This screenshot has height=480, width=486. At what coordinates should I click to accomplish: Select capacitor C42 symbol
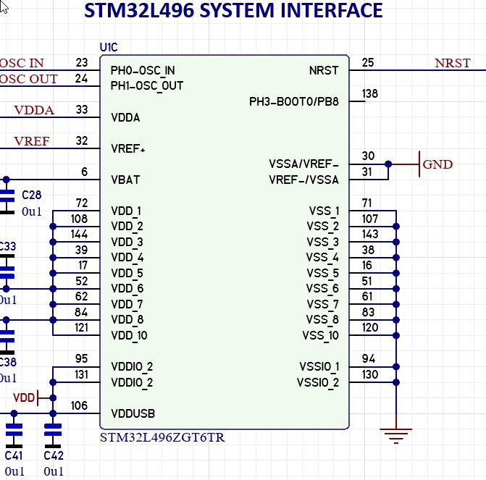click(53, 434)
